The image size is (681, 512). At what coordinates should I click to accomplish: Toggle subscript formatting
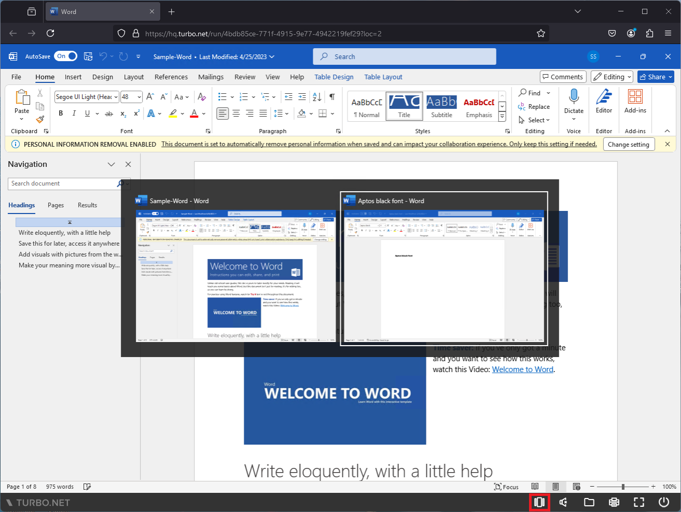point(122,113)
